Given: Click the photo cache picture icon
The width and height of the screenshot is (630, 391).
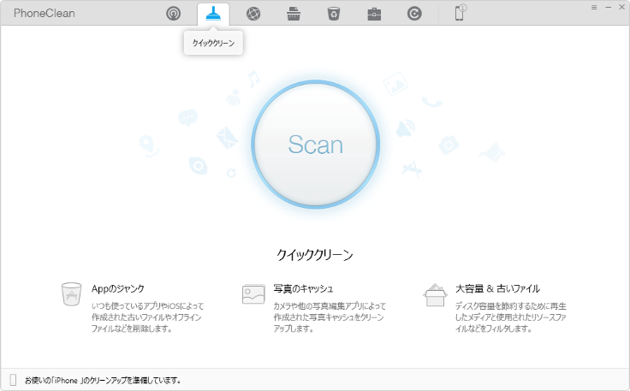Looking at the screenshot, I should tap(253, 294).
